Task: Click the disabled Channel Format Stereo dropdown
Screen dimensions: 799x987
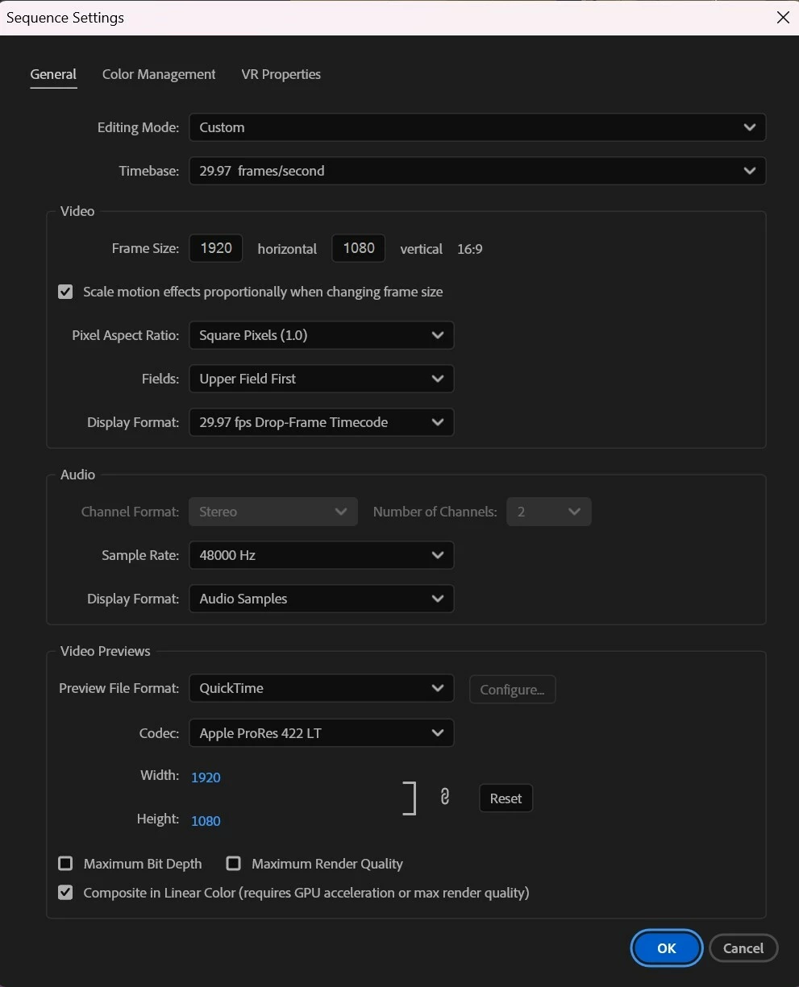Action: 273,512
